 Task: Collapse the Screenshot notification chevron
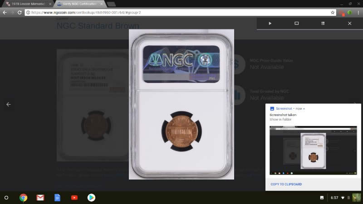304,109
